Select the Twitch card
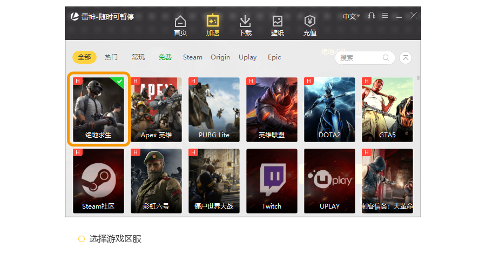486x254 pixels. tap(272, 181)
